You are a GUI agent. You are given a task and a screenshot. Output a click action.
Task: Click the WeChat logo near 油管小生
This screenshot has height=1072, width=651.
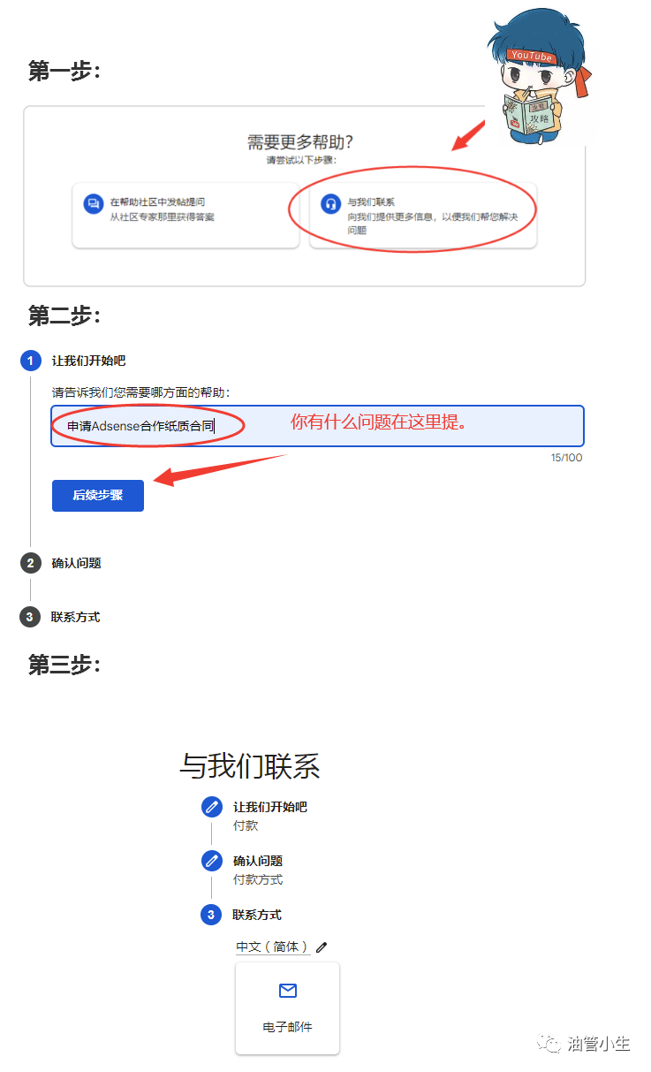550,1045
